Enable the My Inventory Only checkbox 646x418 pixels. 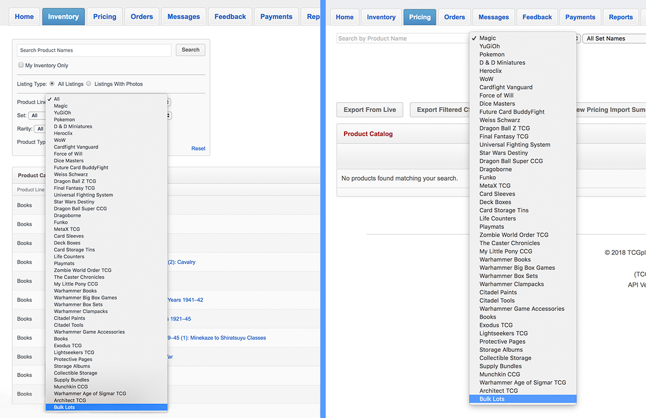[21, 66]
